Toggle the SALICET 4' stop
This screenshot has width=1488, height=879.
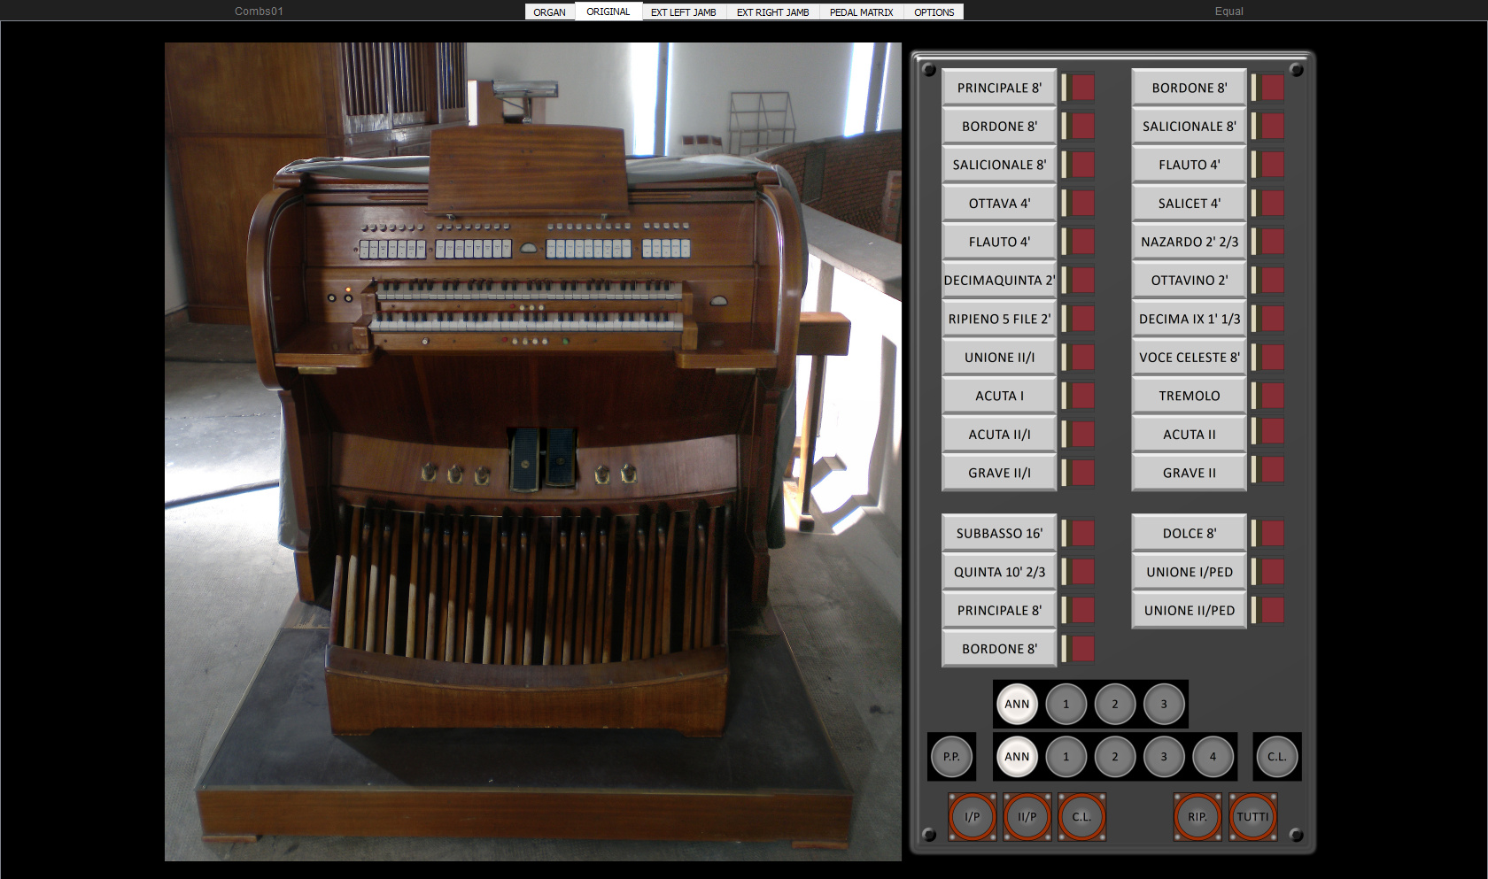(1189, 203)
